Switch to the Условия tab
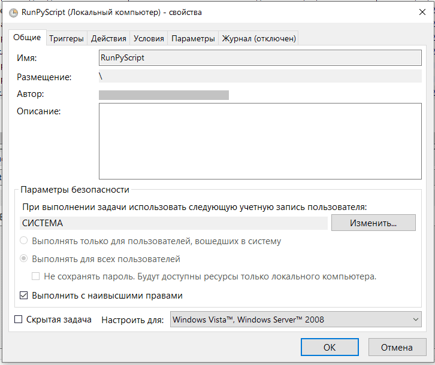435x365 pixels. (149, 38)
